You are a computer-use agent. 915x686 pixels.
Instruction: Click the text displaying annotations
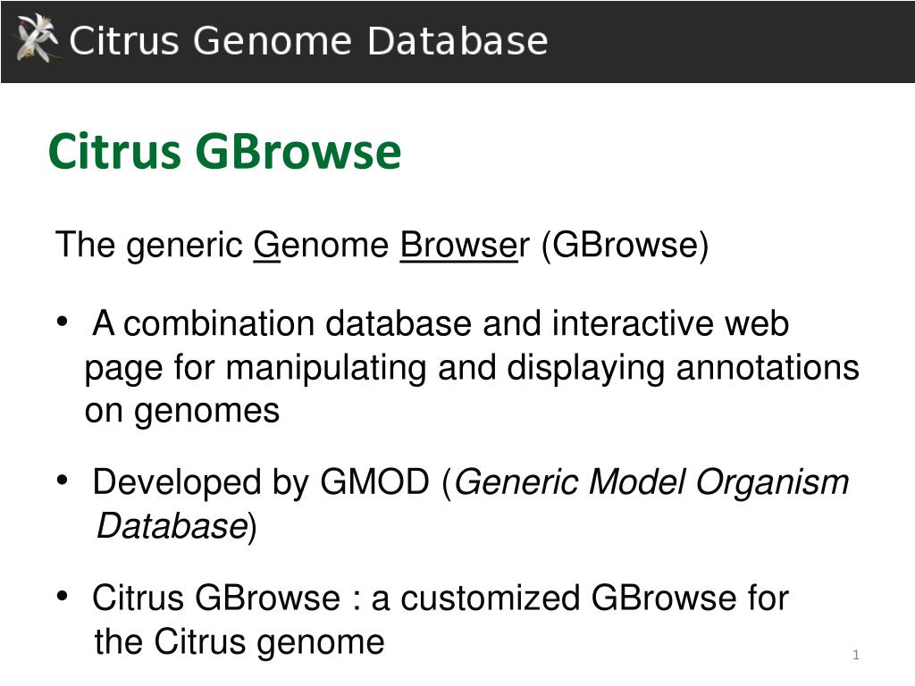point(683,369)
